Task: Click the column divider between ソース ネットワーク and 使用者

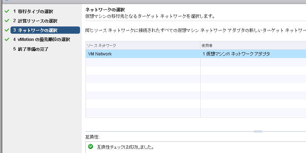Action: click(x=200, y=45)
